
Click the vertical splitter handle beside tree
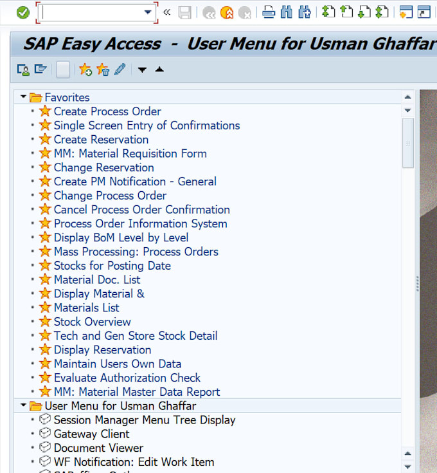point(418,284)
